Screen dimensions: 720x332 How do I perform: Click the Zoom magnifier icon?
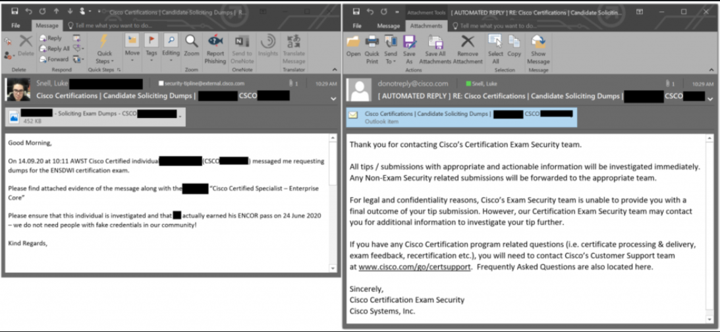(192, 45)
